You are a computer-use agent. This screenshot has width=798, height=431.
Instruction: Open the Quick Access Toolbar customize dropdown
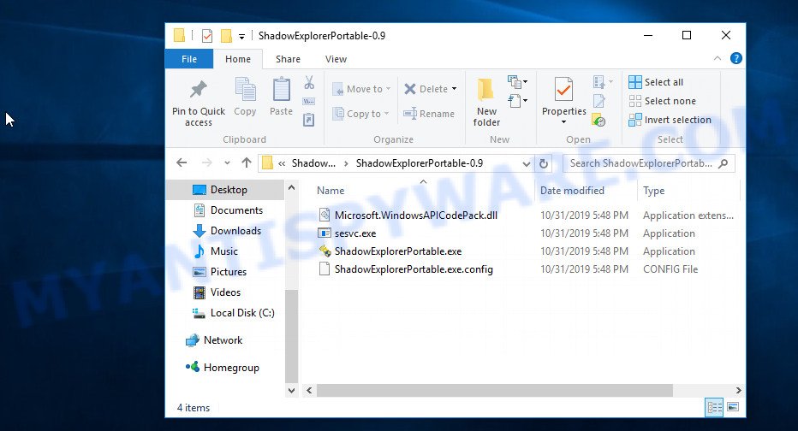(241, 36)
